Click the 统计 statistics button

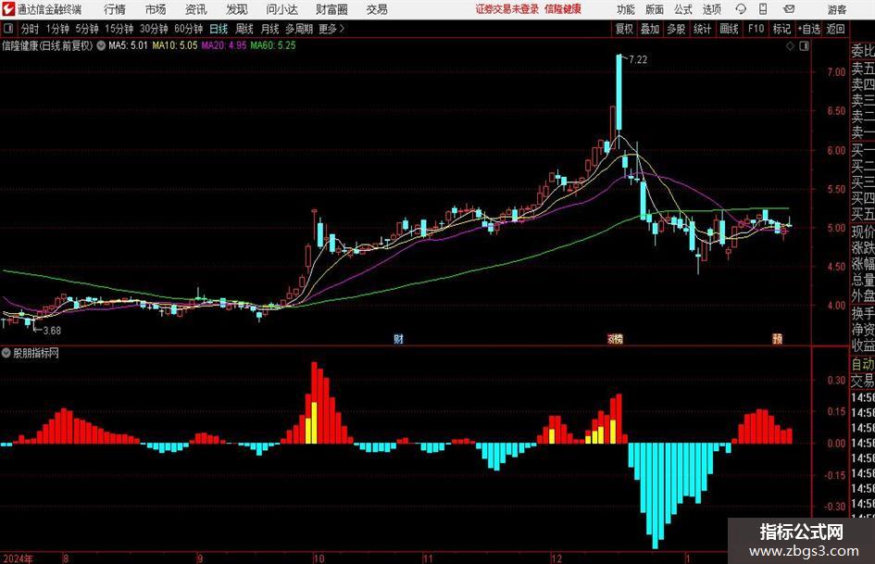point(703,29)
